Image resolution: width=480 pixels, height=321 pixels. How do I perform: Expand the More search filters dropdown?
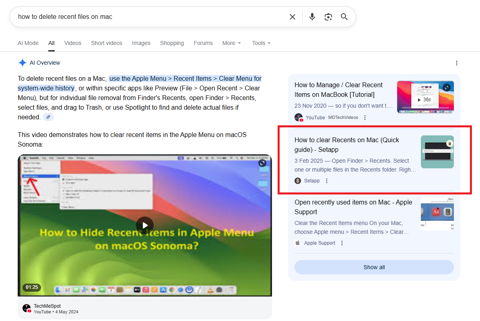tap(231, 43)
